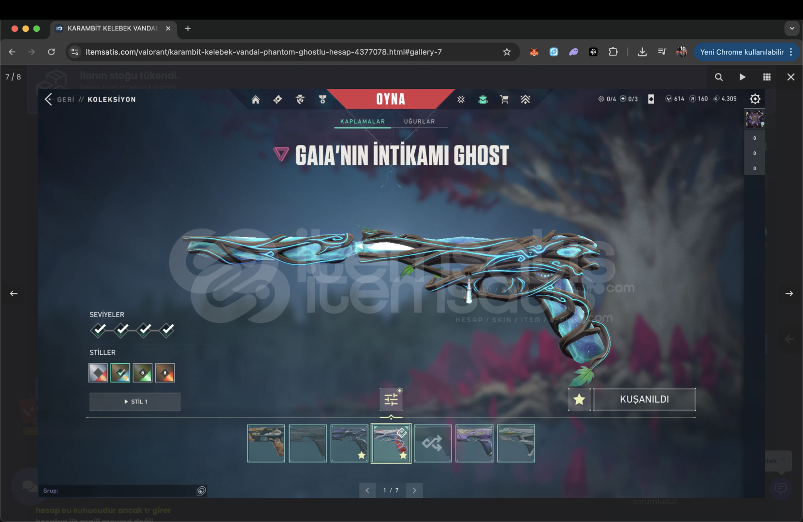Image resolution: width=803 pixels, height=522 pixels.
Task: Select the KARAMBİT KELEBEK VANDAL browser tab
Action: pyautogui.click(x=113, y=29)
